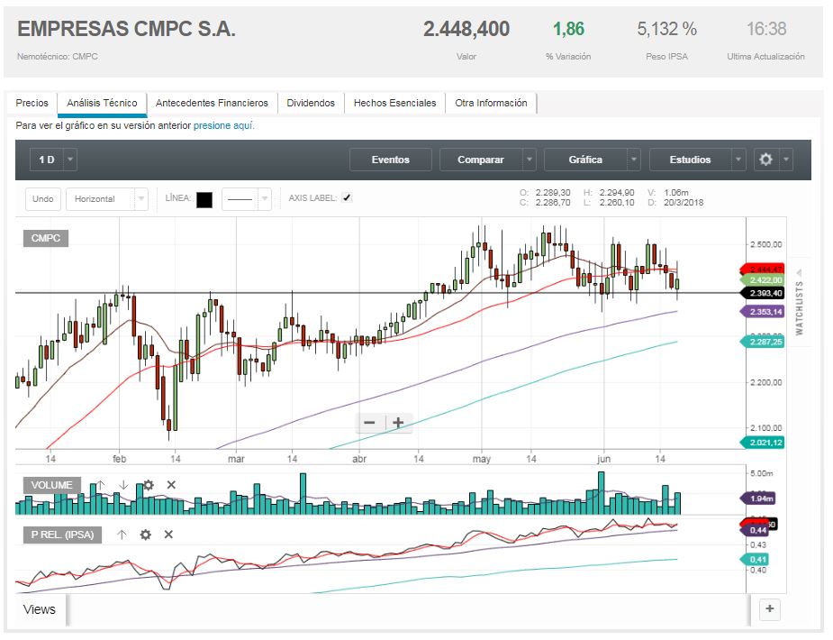
Task: Open the 1 D interval dropdown arrow
Action: tap(70, 160)
